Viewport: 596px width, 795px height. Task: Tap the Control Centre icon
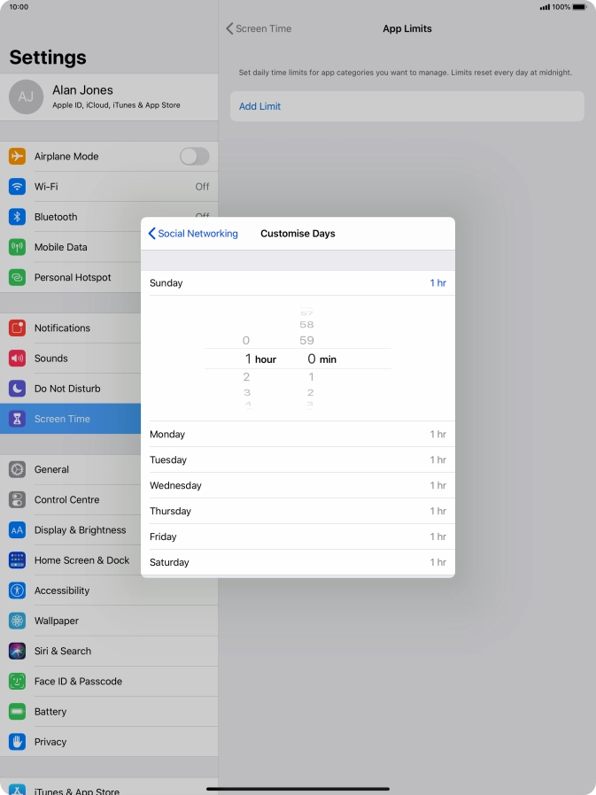(x=17, y=500)
